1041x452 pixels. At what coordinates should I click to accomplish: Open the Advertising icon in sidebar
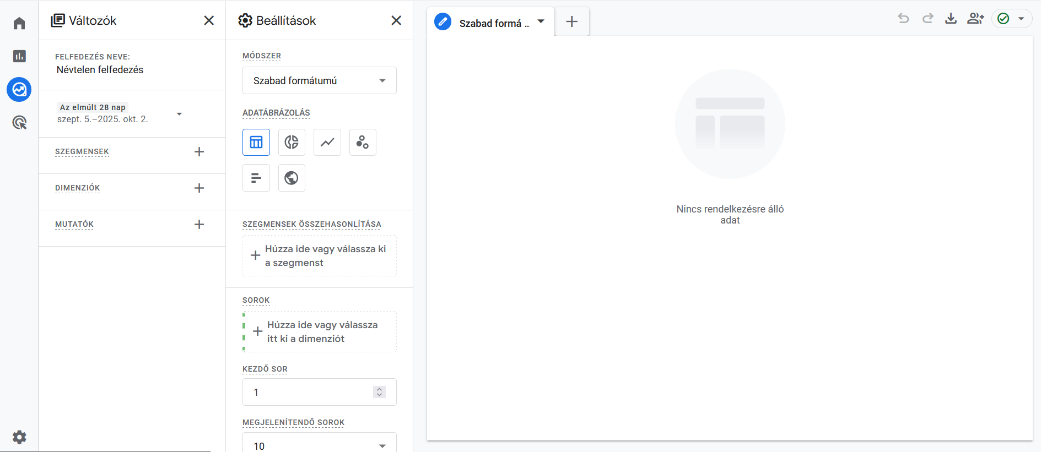(x=19, y=122)
